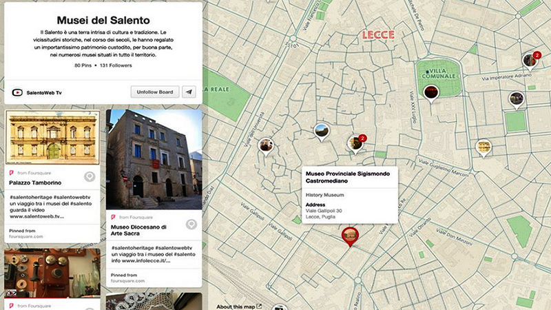
Task: Open the About this map link
Action: tap(239, 307)
